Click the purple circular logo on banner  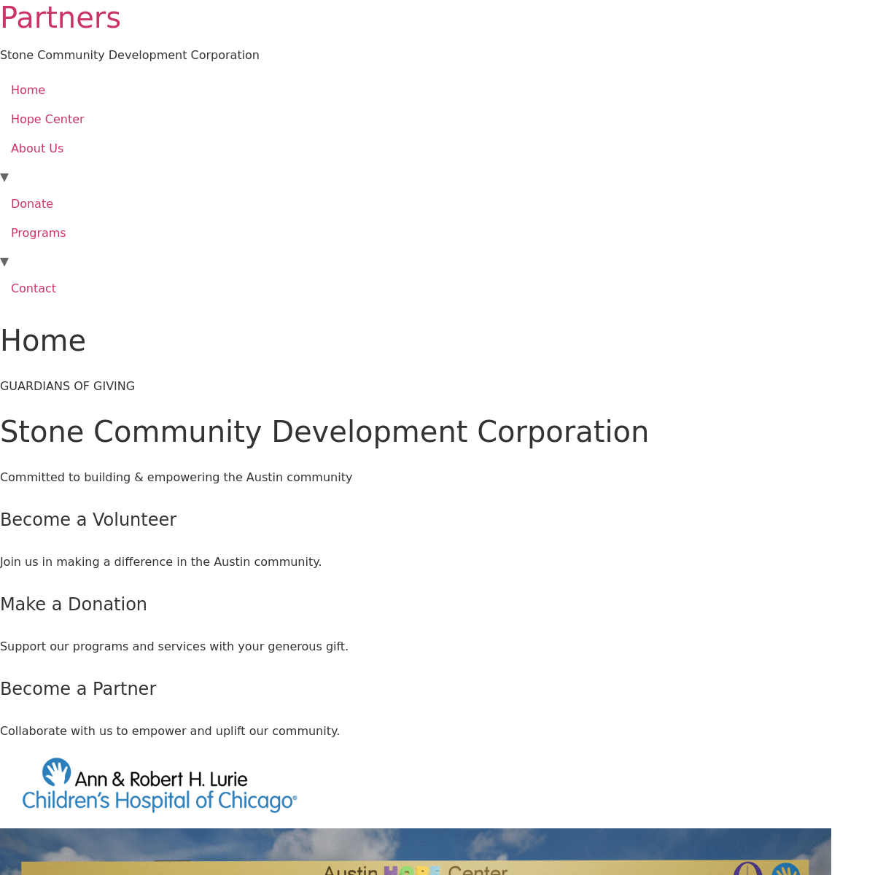[x=747, y=868]
